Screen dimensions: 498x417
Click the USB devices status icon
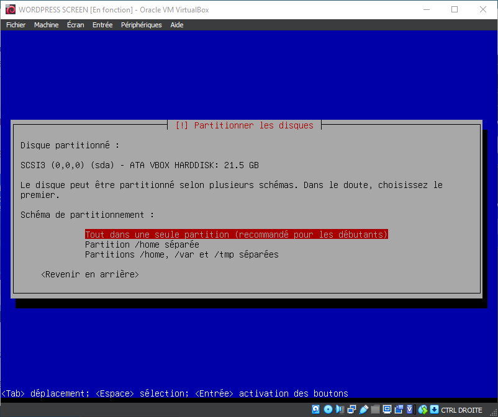(364, 410)
